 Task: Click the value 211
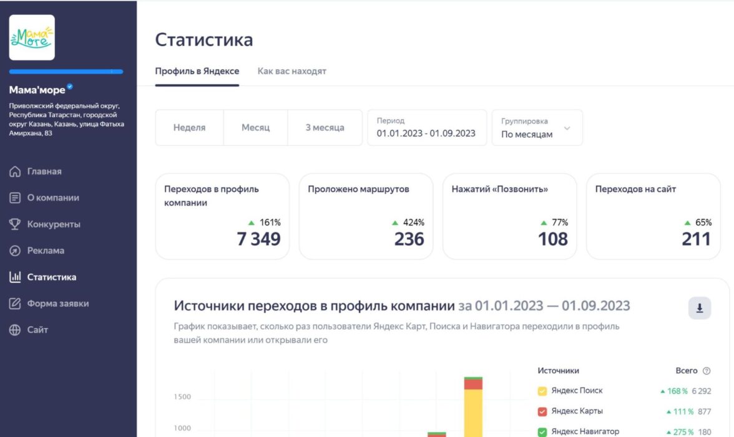696,239
